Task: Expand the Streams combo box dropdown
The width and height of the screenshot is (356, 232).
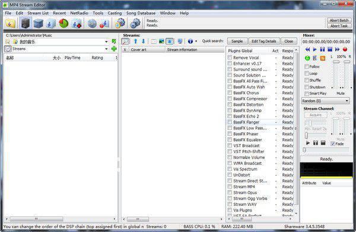Action: [106, 49]
